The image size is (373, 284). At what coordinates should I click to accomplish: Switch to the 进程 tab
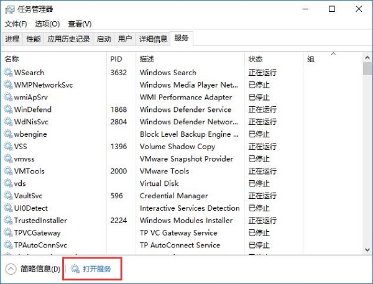(12, 39)
